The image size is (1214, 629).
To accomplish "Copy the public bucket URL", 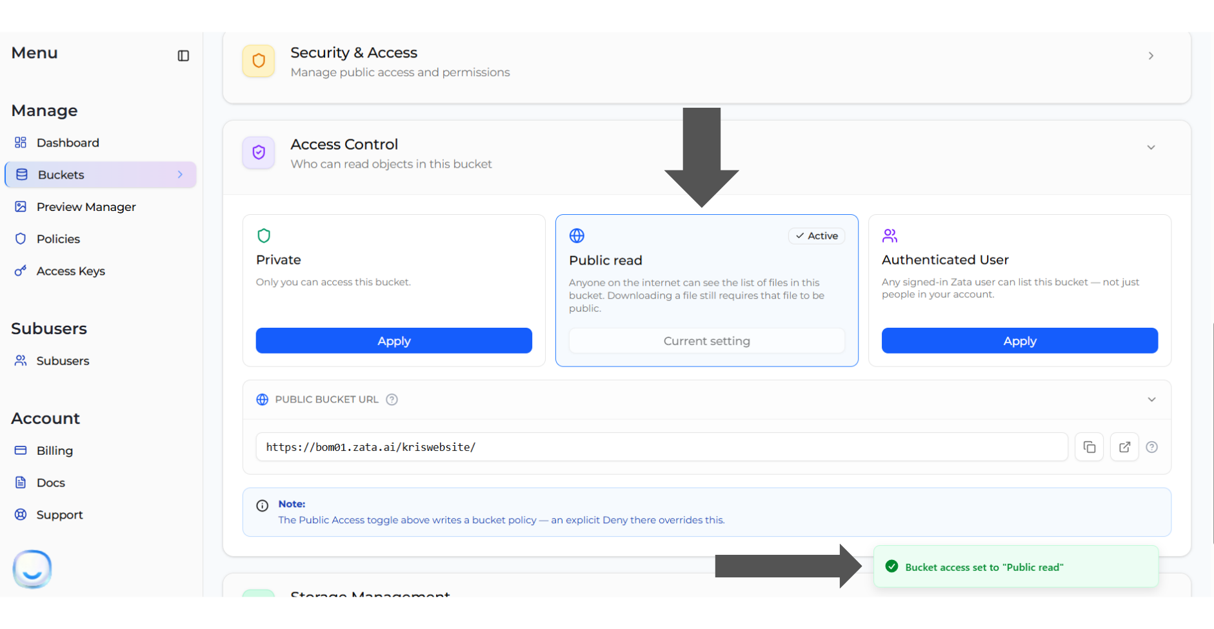I will [x=1090, y=447].
